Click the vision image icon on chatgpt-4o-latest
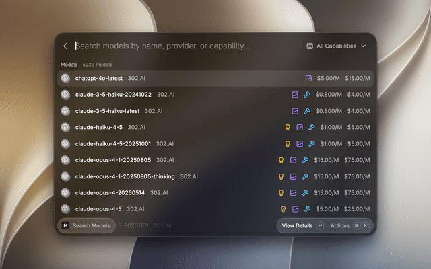 coord(308,78)
